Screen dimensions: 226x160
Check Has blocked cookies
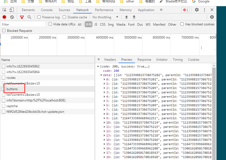click(x=182, y=24)
